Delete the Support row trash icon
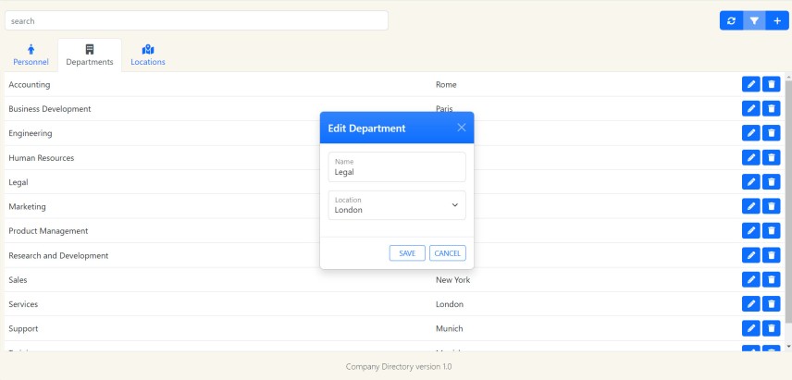 [772, 328]
